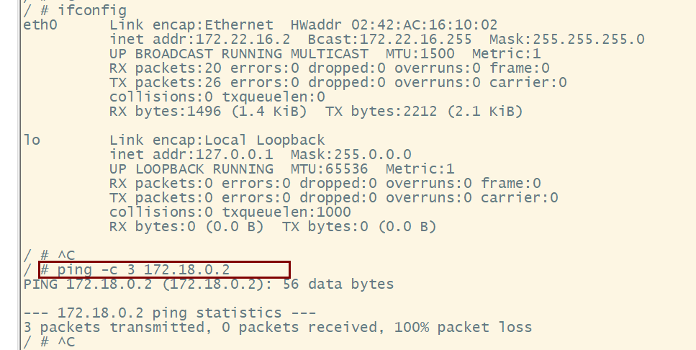Click the Bcast:172.22.16.255 text
The width and height of the screenshot is (696, 350).
click(x=389, y=40)
